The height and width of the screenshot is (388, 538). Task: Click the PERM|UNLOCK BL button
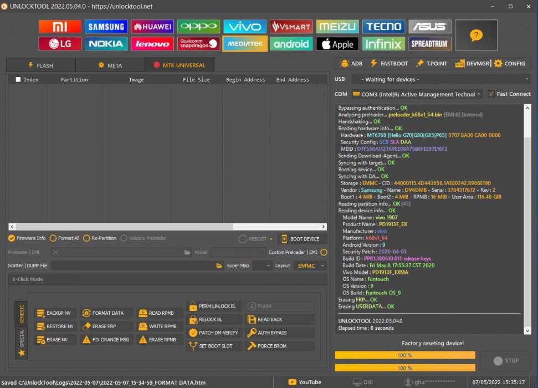point(213,307)
